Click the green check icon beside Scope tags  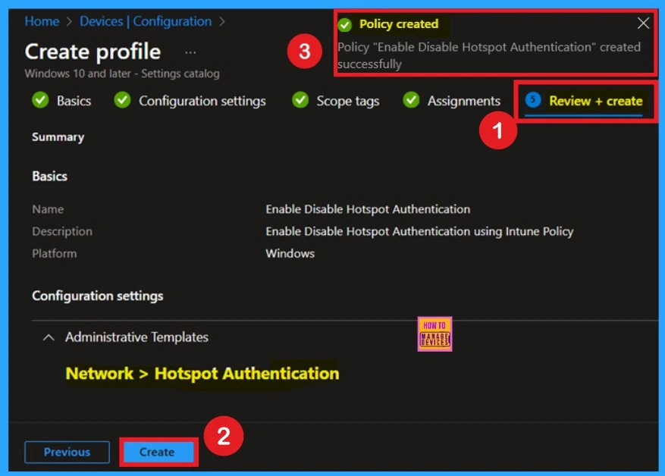coord(300,100)
